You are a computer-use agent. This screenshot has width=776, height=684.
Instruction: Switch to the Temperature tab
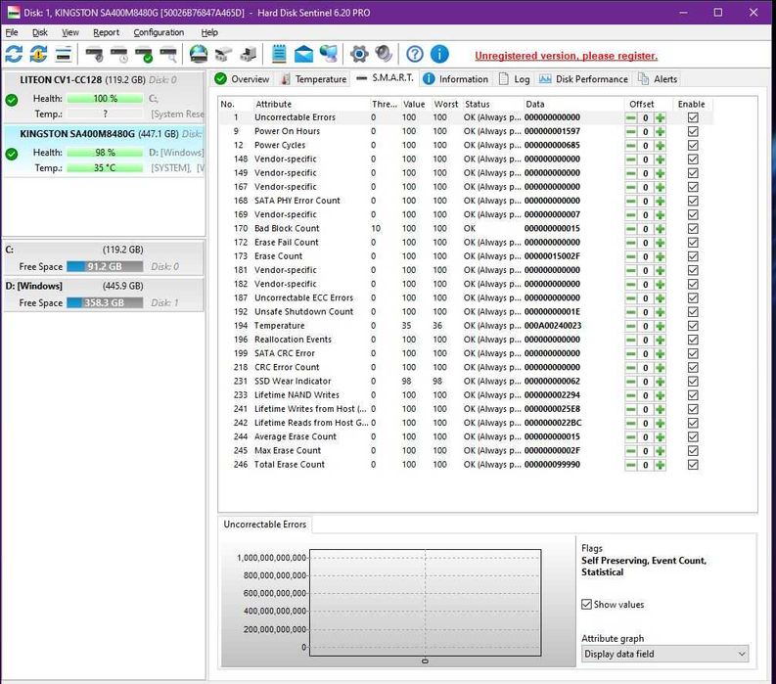click(x=313, y=79)
